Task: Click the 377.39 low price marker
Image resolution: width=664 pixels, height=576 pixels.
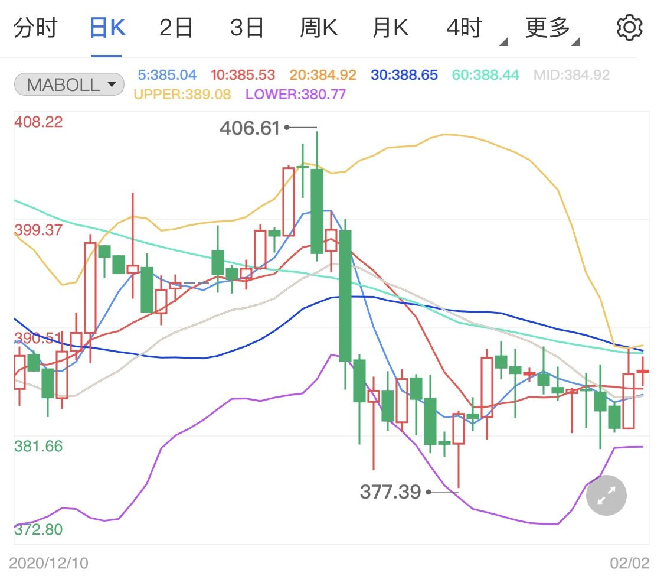Action: coord(392,492)
